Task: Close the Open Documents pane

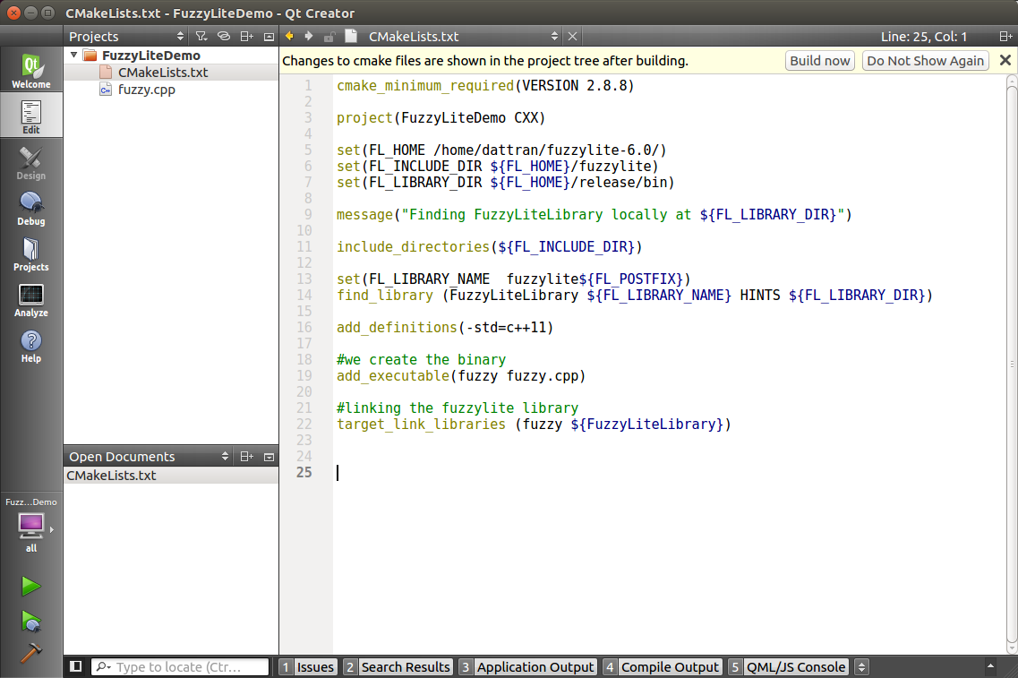Action: tap(269, 457)
